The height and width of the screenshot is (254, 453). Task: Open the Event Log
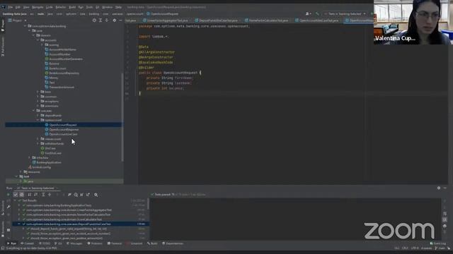click(x=437, y=243)
